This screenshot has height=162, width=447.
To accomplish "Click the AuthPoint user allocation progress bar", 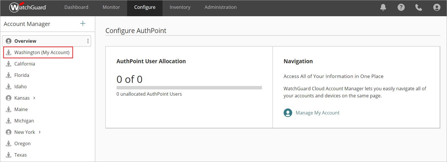I will point(189,88).
